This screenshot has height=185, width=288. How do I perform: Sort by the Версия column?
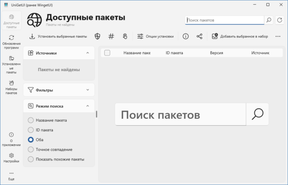pyautogui.click(x=217, y=53)
